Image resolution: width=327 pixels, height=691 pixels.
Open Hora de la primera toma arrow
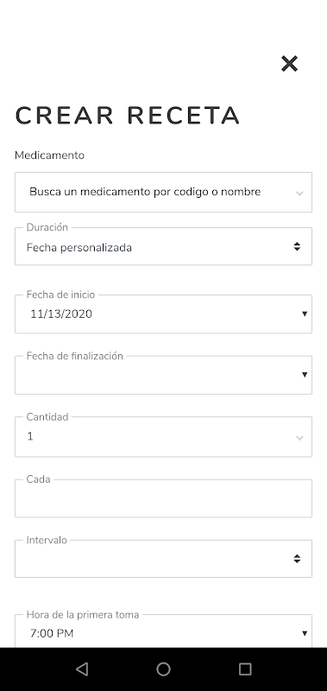[x=304, y=634]
